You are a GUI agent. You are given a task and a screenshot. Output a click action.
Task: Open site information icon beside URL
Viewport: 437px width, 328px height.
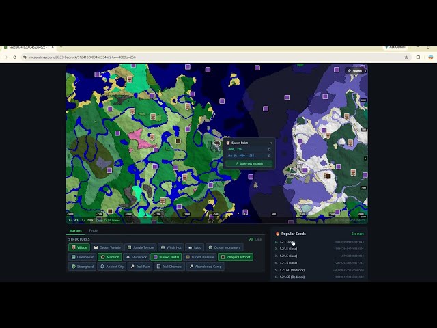point(25,57)
